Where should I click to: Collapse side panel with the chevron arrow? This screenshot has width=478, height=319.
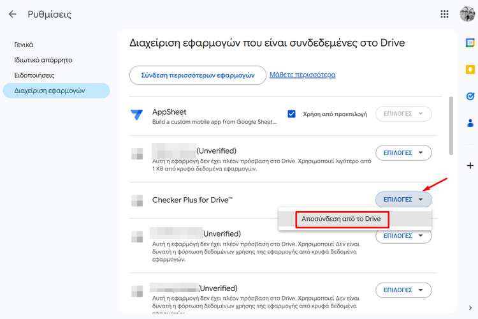click(x=470, y=308)
